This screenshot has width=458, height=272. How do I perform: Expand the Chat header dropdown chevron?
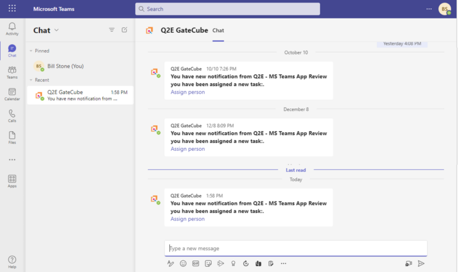57,30
